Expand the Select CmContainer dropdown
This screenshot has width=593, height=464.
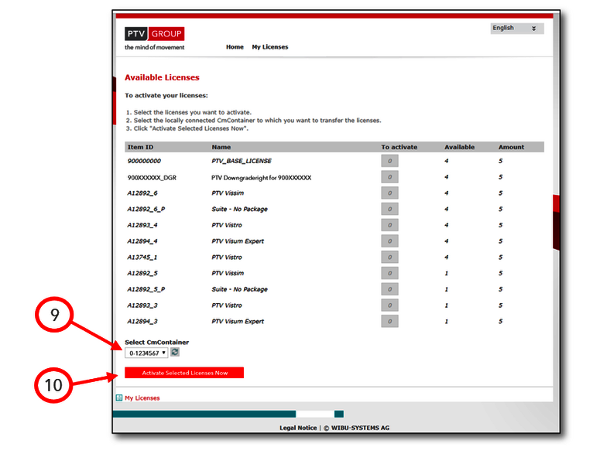(147, 353)
